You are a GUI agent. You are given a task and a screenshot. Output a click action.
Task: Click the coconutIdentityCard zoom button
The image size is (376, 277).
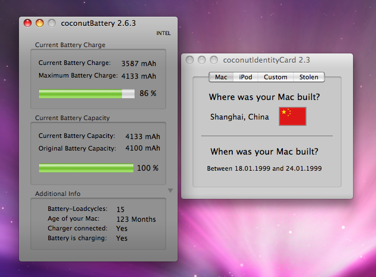pos(214,60)
